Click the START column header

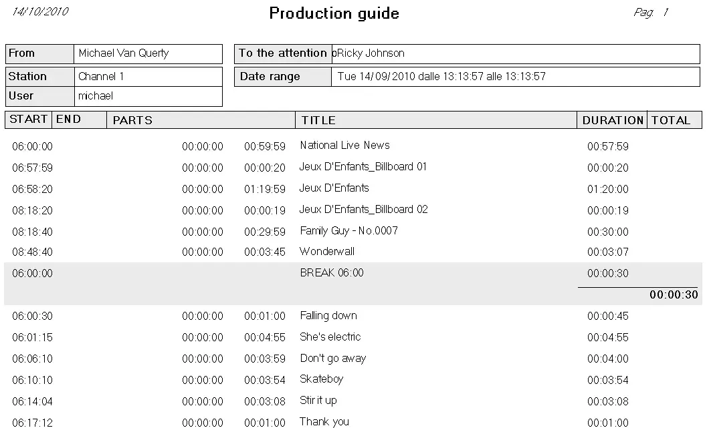pos(28,120)
